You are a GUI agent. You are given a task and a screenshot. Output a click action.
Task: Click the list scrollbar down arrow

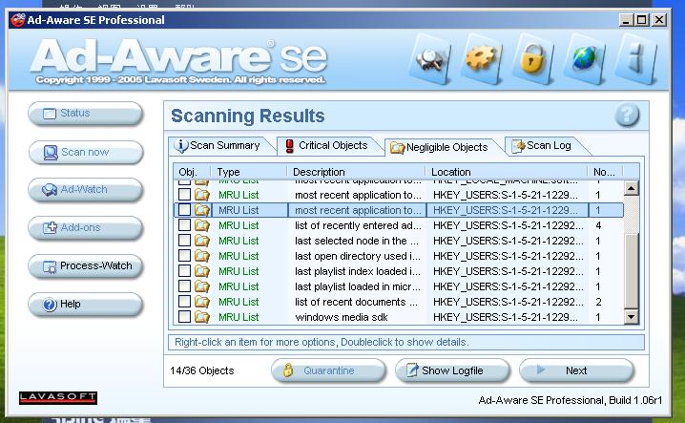point(631,316)
